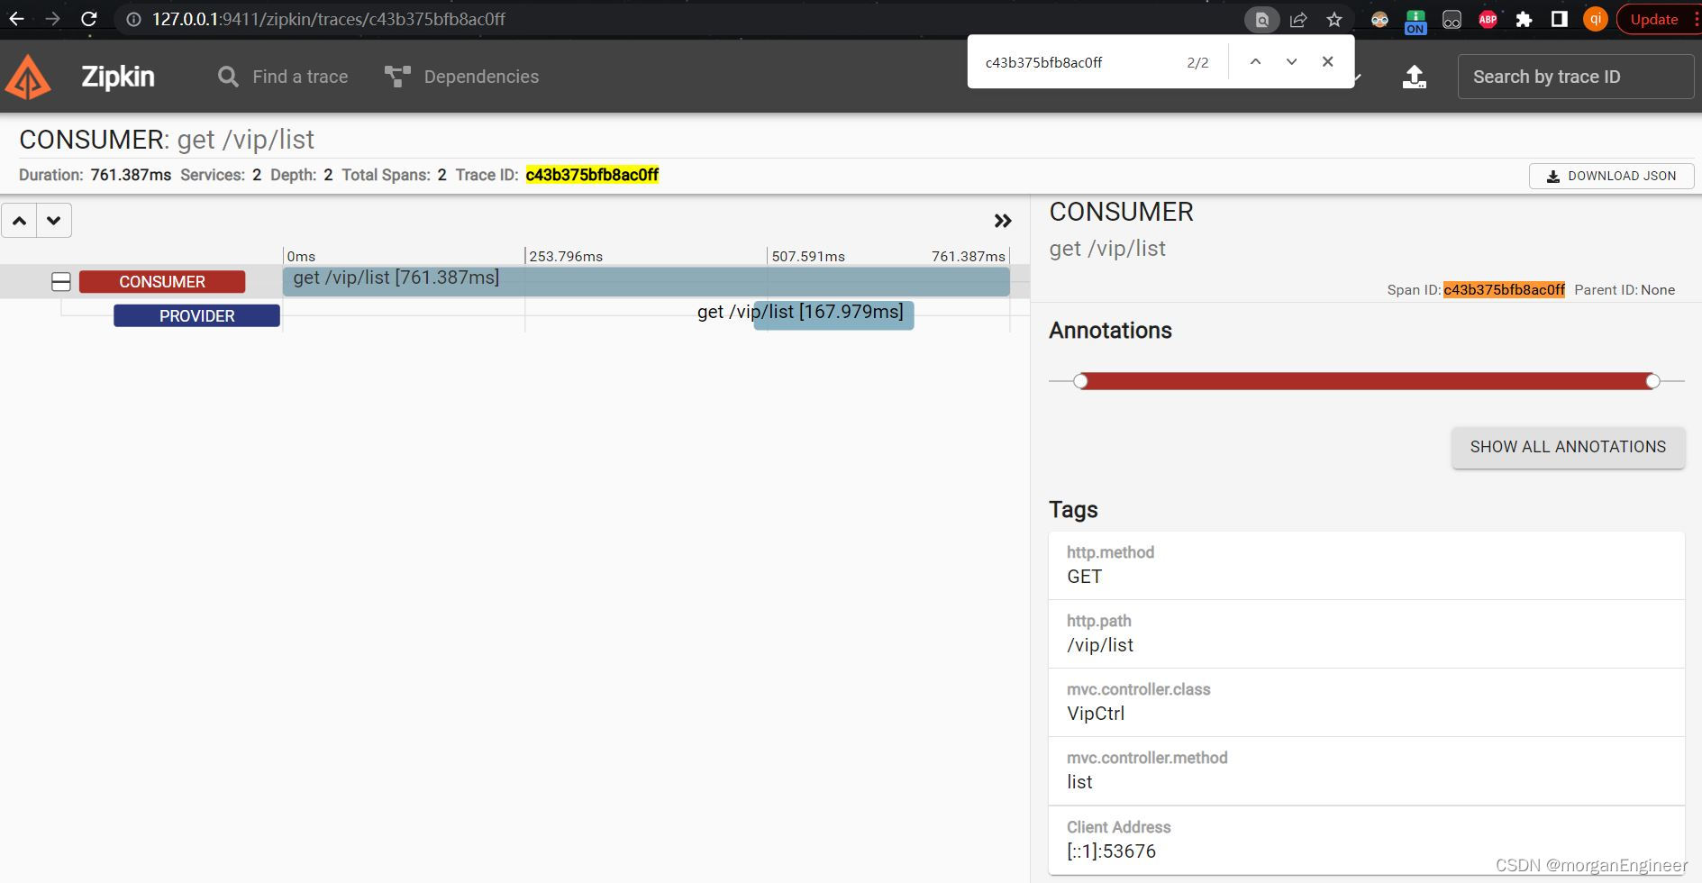Click the red annotations timeline bar
The image size is (1702, 883).
coord(1366,381)
